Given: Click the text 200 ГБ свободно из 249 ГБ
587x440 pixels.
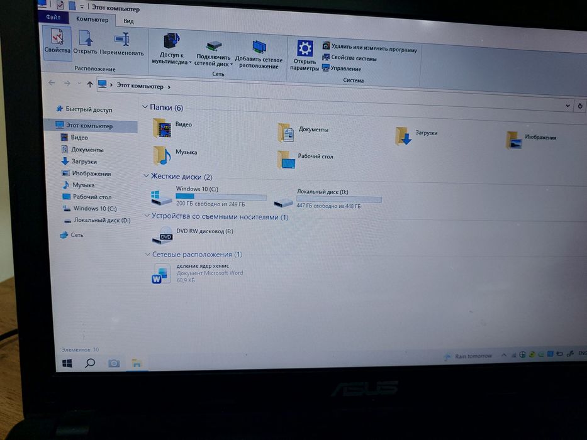Looking at the screenshot, I should pyautogui.click(x=210, y=204).
